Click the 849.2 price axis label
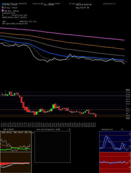Screen dimensions: 131x173 (x=127, y=109)
